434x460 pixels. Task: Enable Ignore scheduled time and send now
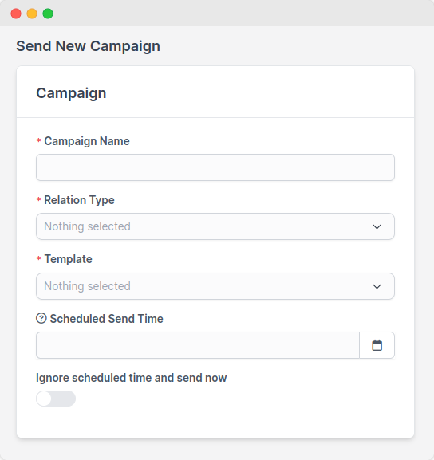pyautogui.click(x=56, y=399)
